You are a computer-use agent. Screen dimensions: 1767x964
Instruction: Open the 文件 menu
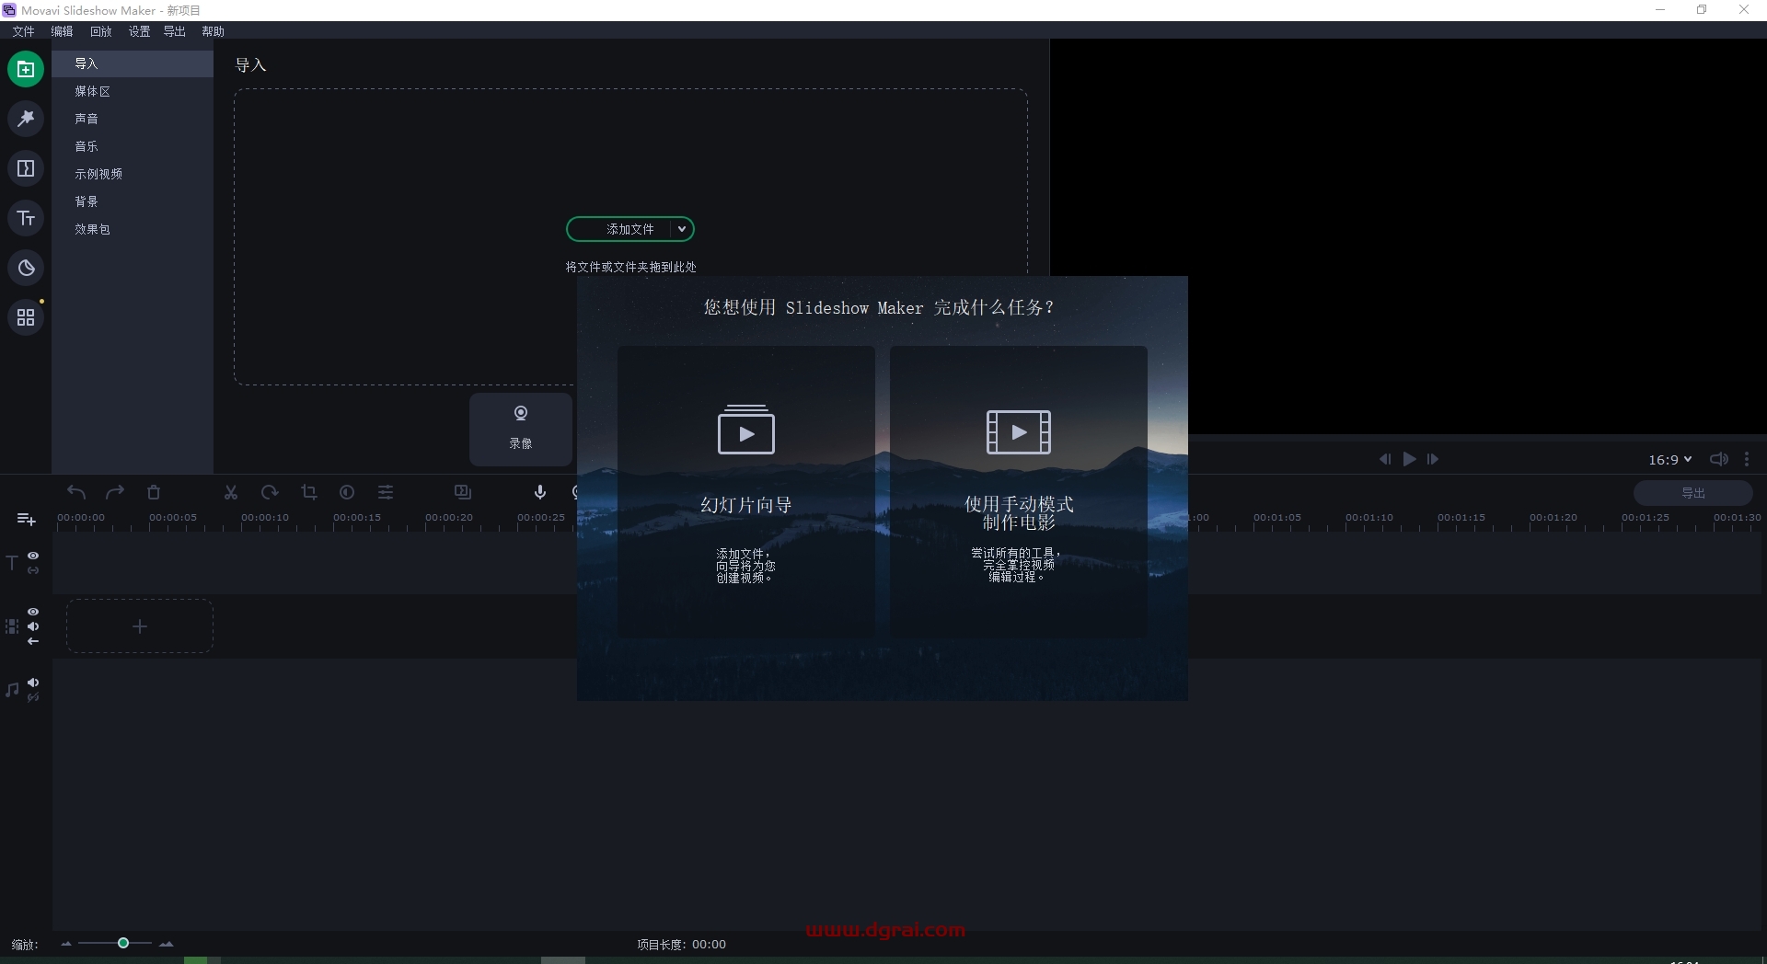tap(23, 31)
